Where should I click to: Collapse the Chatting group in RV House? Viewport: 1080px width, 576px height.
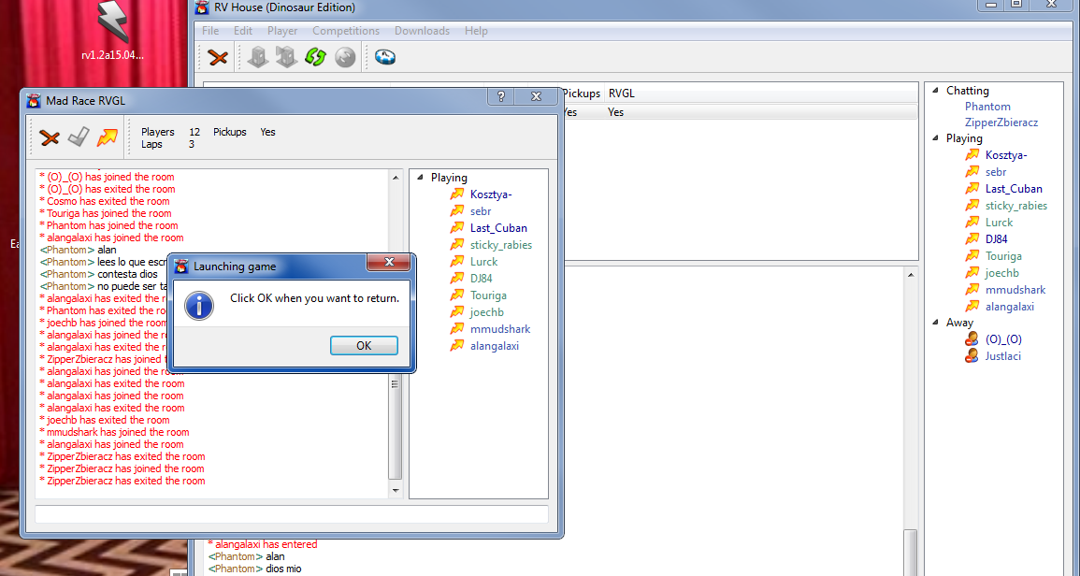tap(935, 91)
